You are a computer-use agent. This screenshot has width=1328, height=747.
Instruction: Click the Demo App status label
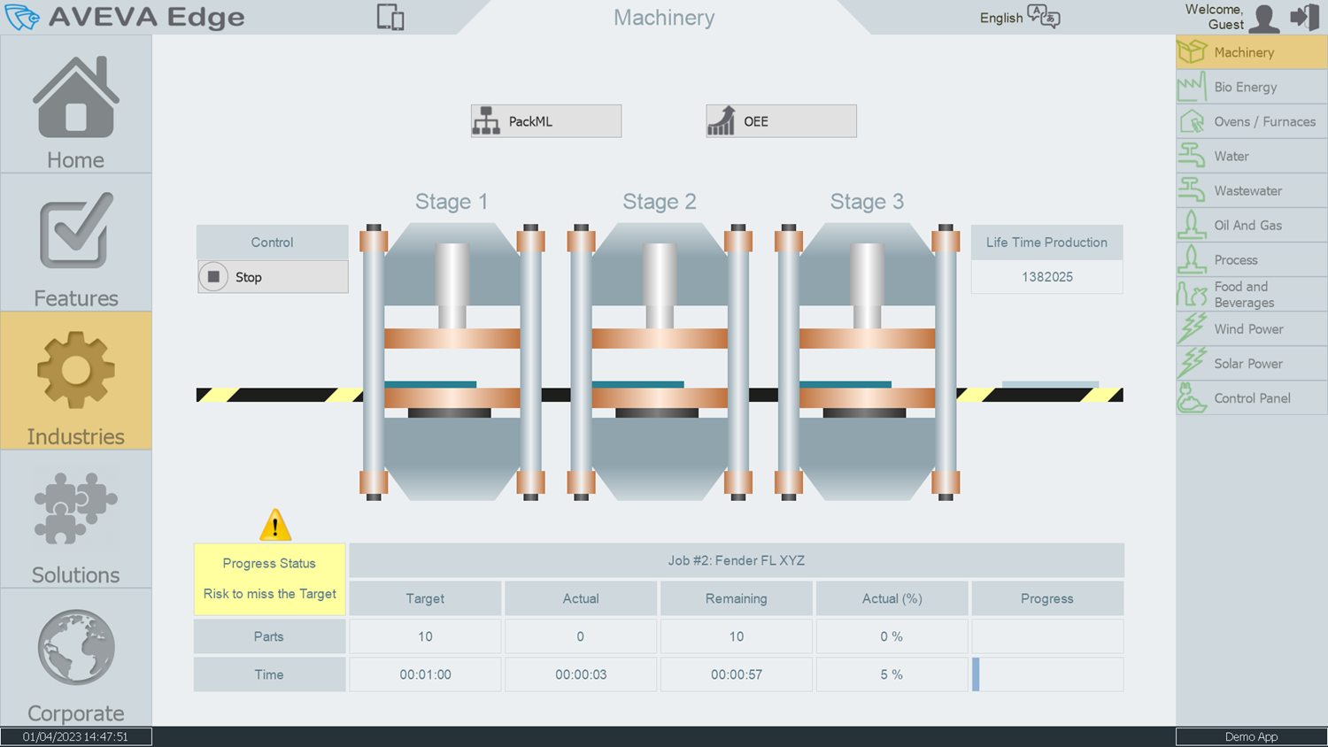coord(1251,736)
